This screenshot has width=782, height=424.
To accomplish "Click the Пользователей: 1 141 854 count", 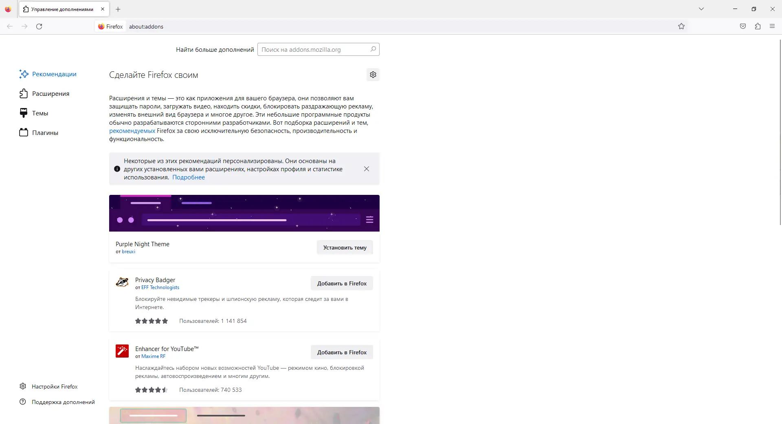I will (213, 321).
